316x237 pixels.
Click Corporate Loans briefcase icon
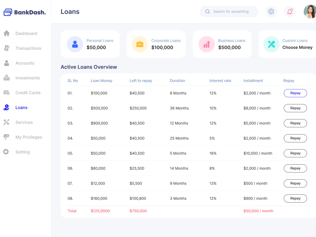tap(140, 44)
